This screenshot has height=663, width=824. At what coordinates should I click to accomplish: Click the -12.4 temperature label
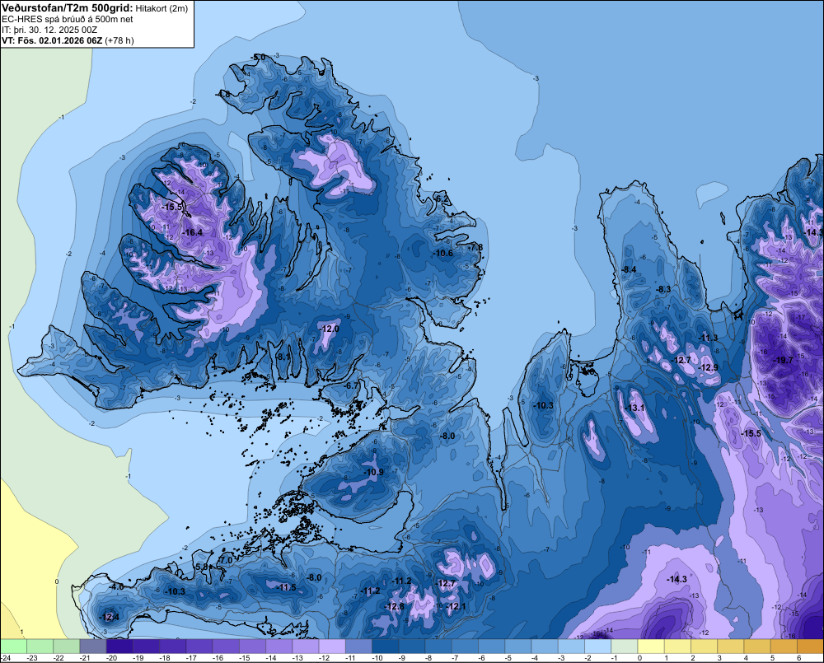pos(110,617)
